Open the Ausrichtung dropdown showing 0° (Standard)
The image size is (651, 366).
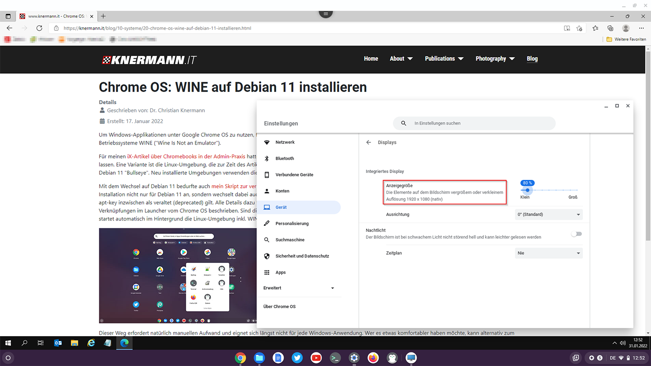coord(549,215)
